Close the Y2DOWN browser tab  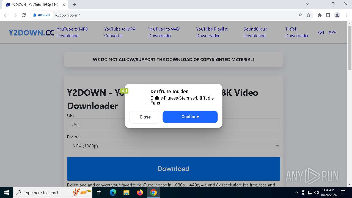[64, 5]
